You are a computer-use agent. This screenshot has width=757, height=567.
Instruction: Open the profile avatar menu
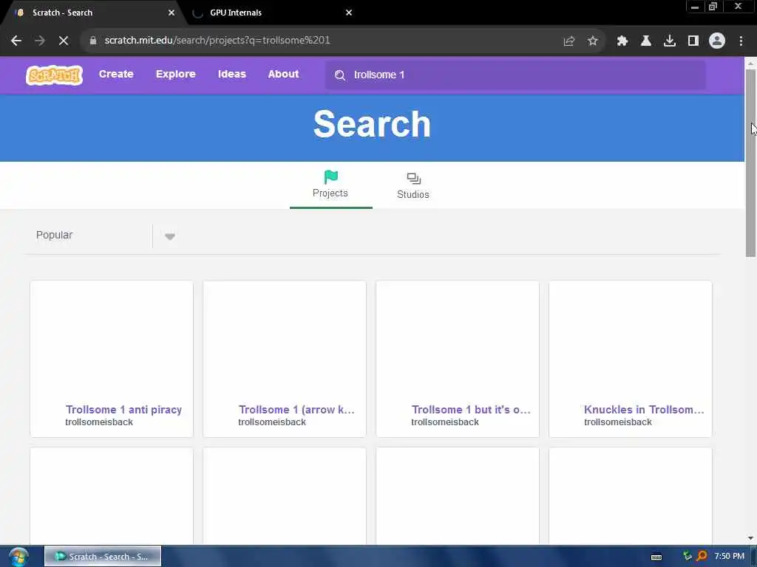tap(717, 41)
